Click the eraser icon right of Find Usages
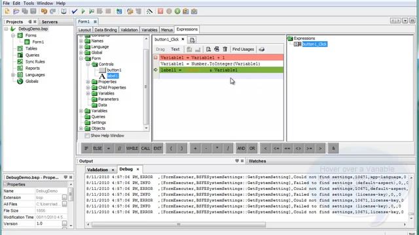 [x=261, y=49]
